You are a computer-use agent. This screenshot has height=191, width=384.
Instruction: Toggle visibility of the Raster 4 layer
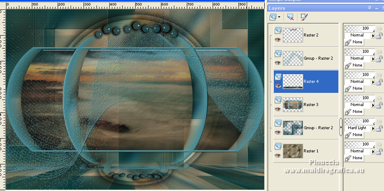pos(278,86)
